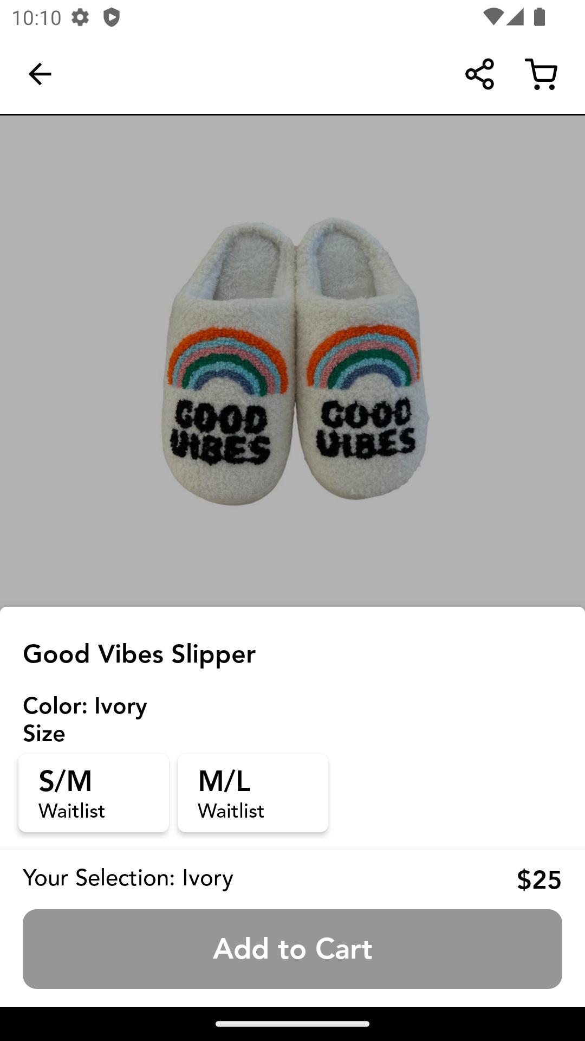
Task: Tap the Wi-Fi signal icon
Action: point(492,17)
